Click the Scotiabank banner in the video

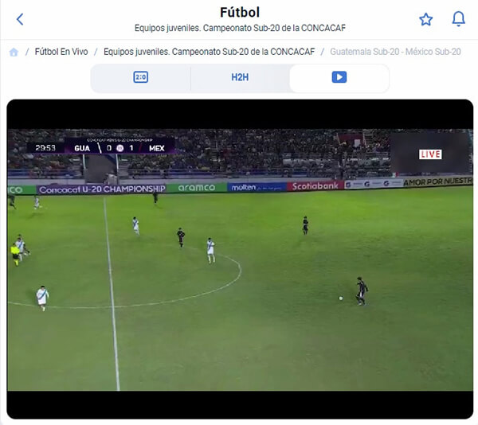pyautogui.click(x=315, y=185)
